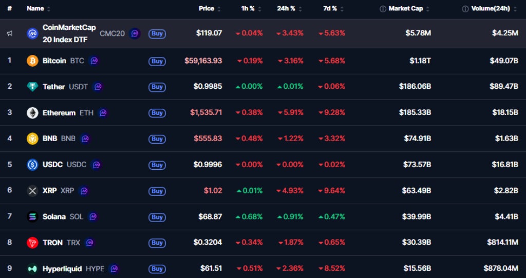Click BNB price $555.83
This screenshot has width=526, height=278.
208,138
